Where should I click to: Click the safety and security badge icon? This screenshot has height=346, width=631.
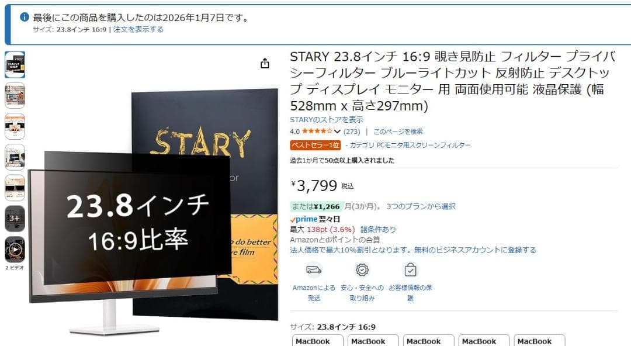click(362, 269)
